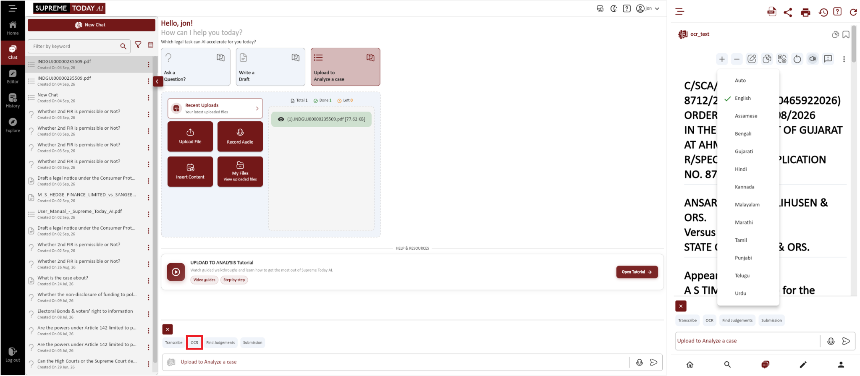Copy ocr_text using icon beside bookmark
This screenshot has height=376, width=860.
(x=836, y=34)
